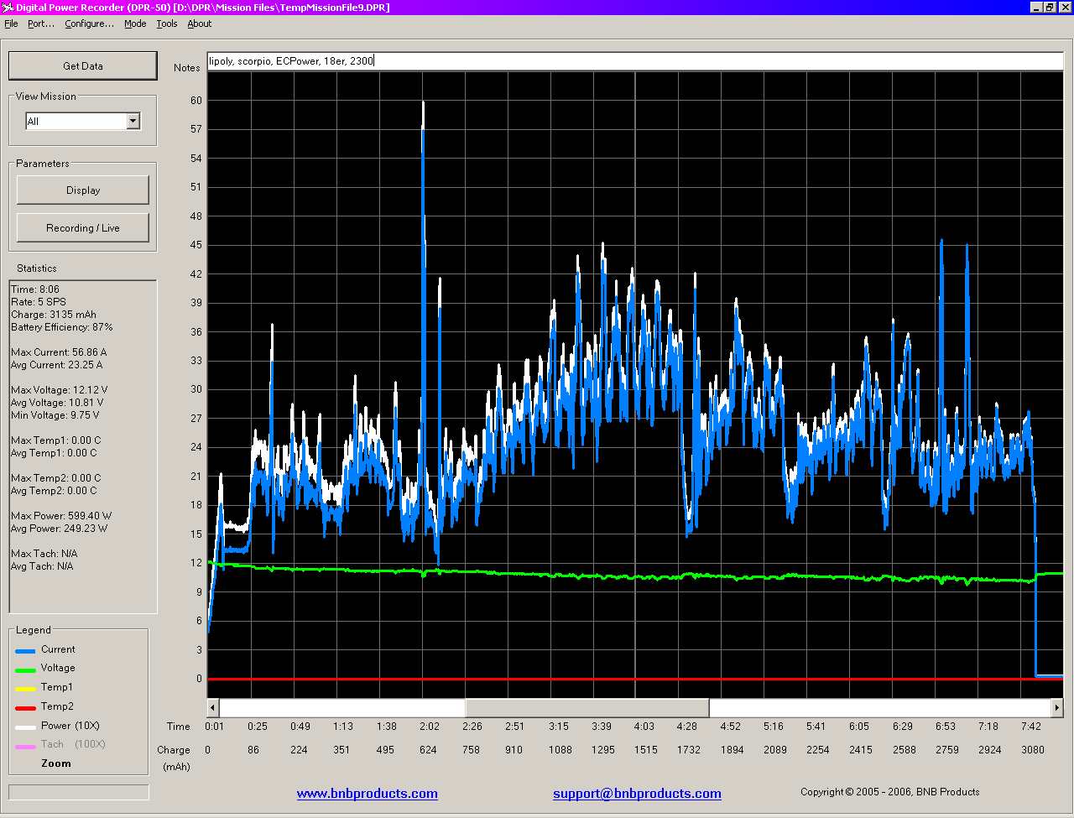Click the 4:03 time axis label
The height and width of the screenshot is (818, 1074).
click(644, 726)
